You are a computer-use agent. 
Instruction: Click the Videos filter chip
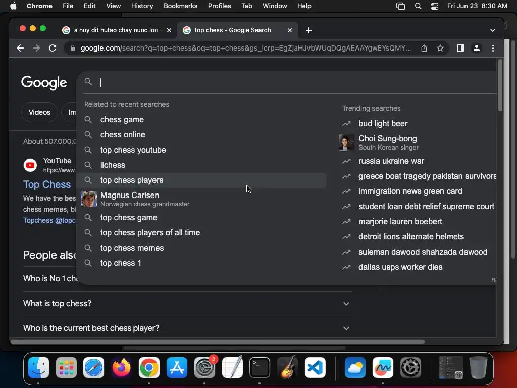click(x=39, y=113)
